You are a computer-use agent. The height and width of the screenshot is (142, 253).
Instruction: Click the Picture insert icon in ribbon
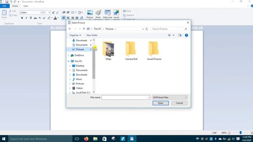pos(90,13)
